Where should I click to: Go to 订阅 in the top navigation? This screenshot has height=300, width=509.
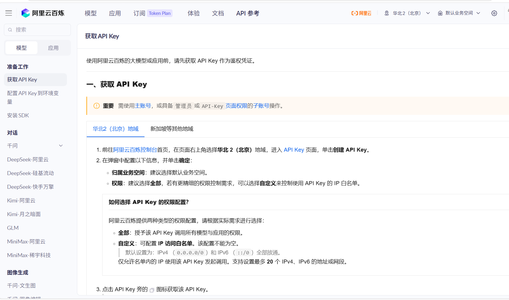(139, 13)
